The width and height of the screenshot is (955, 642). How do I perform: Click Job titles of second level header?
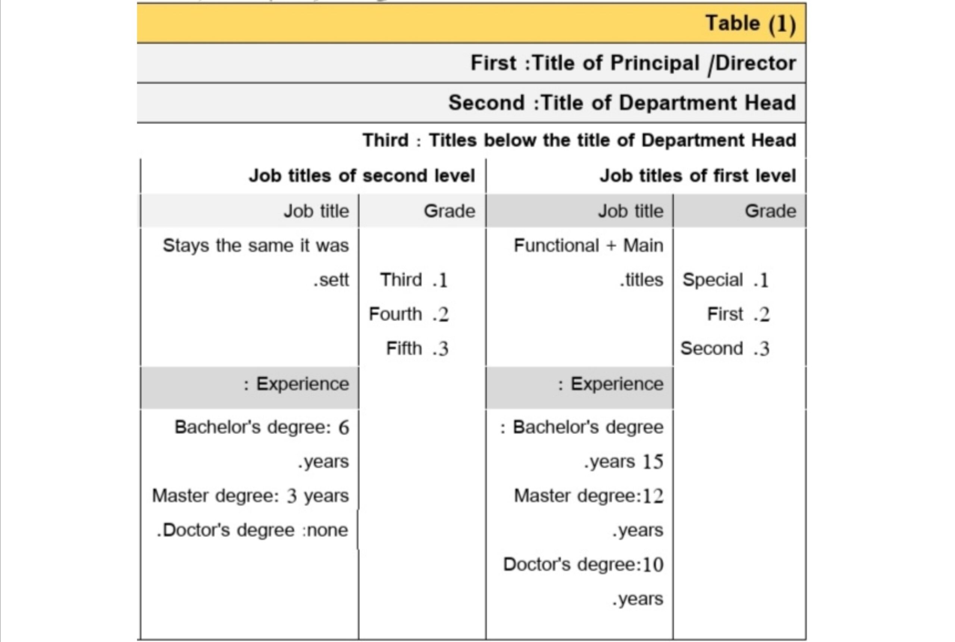tap(362, 176)
